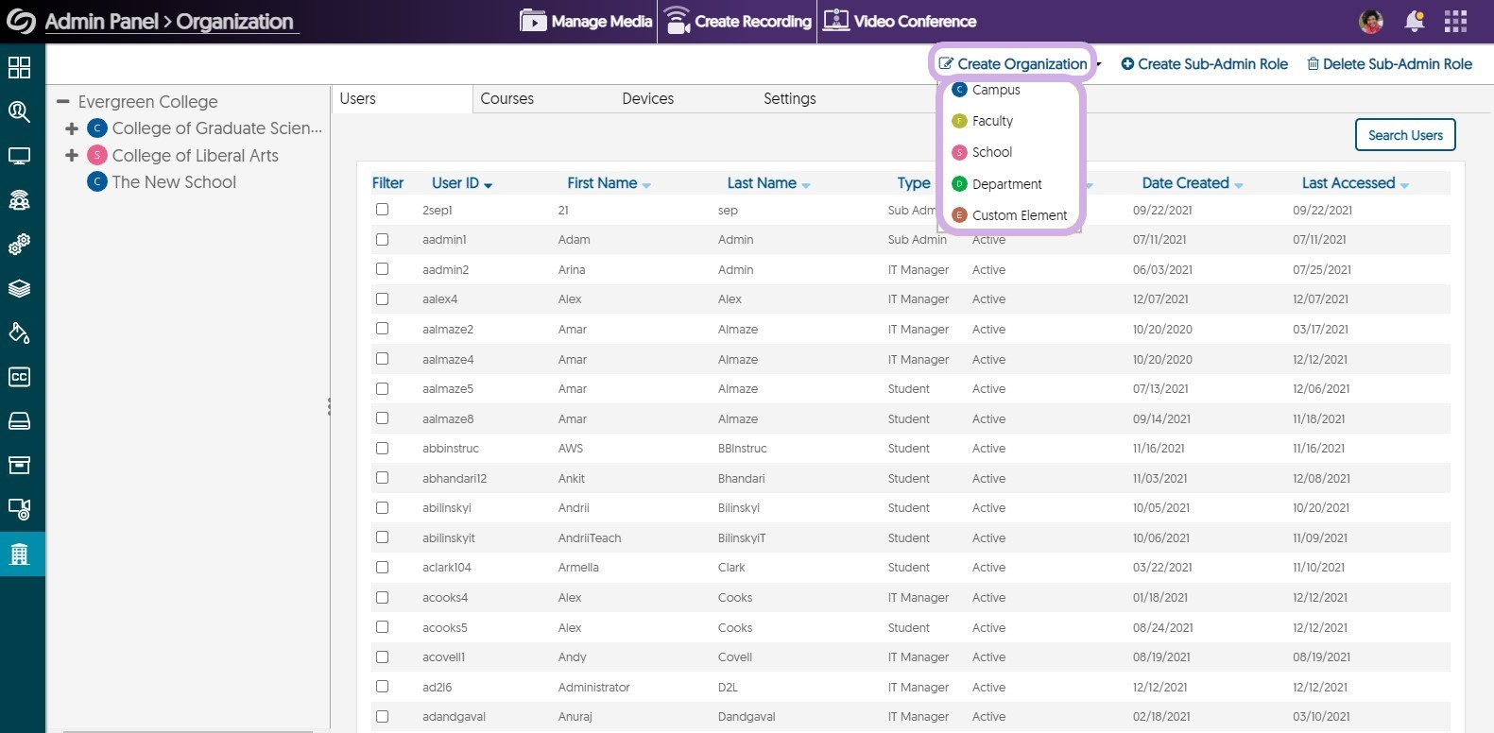Collapse the Evergreen College tree node

tap(63, 102)
